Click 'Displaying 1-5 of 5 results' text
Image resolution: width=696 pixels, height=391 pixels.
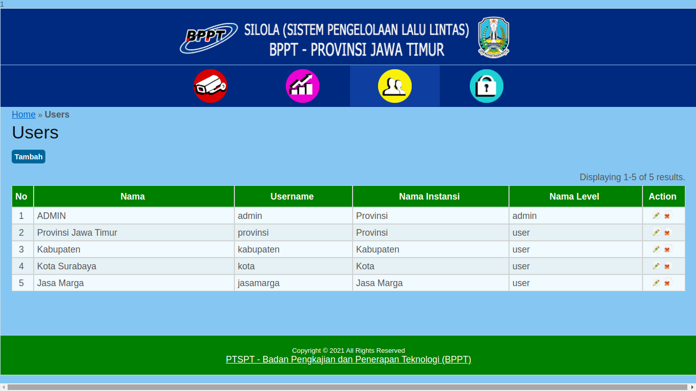632,177
